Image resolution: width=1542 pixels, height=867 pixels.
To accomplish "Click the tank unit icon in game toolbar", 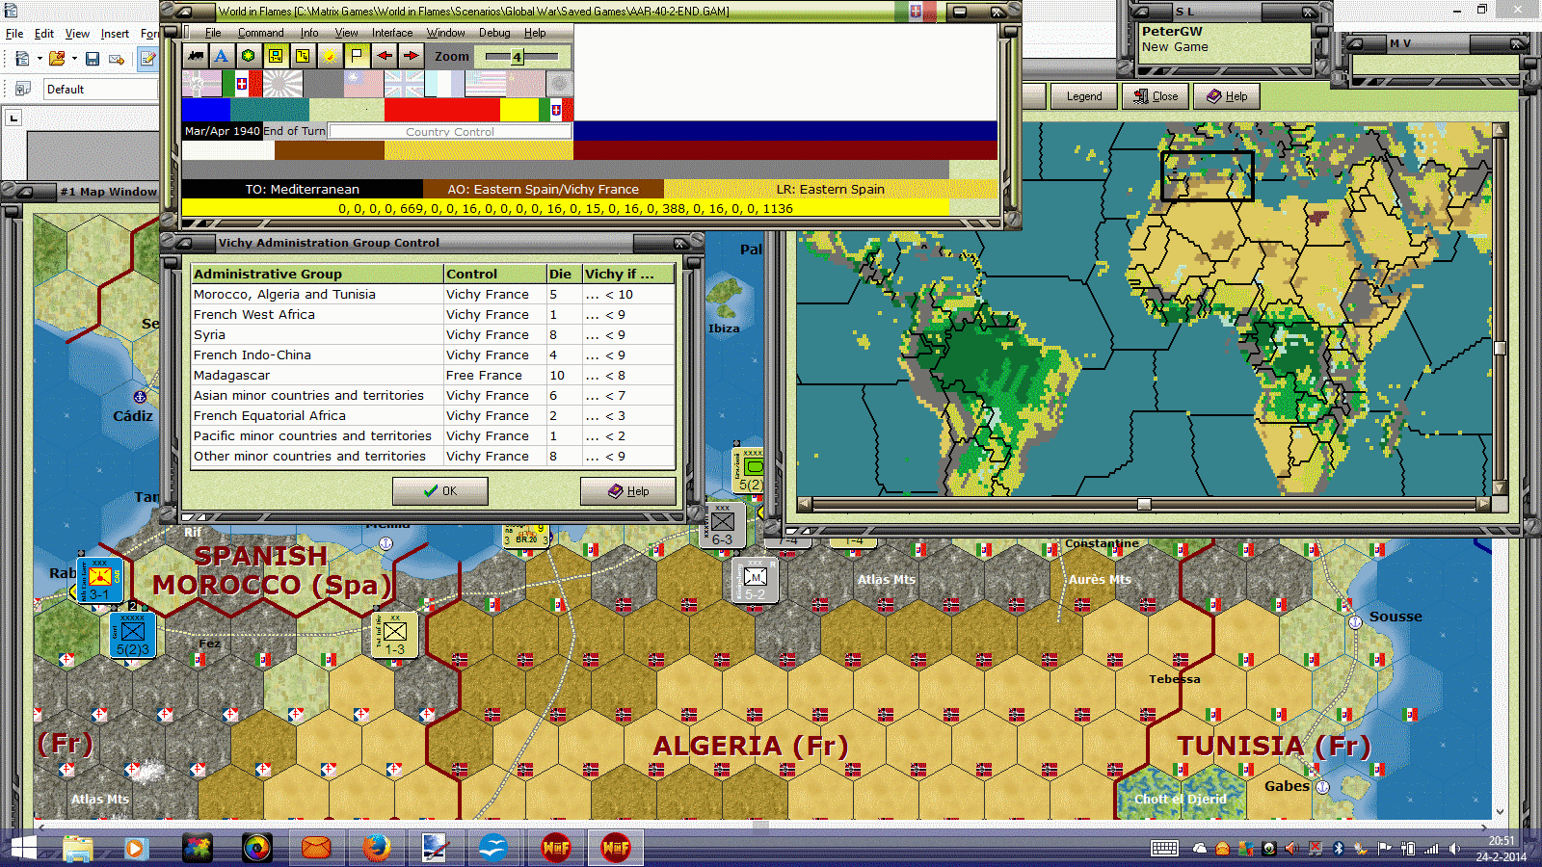I will click(x=196, y=56).
